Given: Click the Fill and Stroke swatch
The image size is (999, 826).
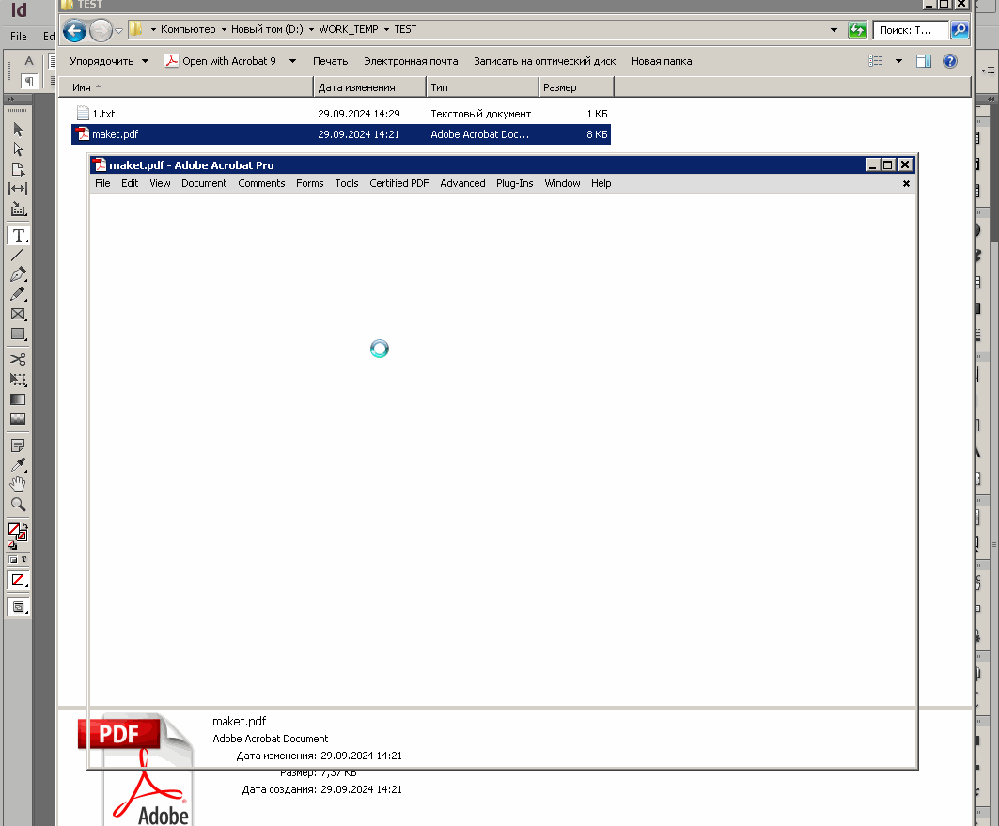Looking at the screenshot, I should point(16,531).
